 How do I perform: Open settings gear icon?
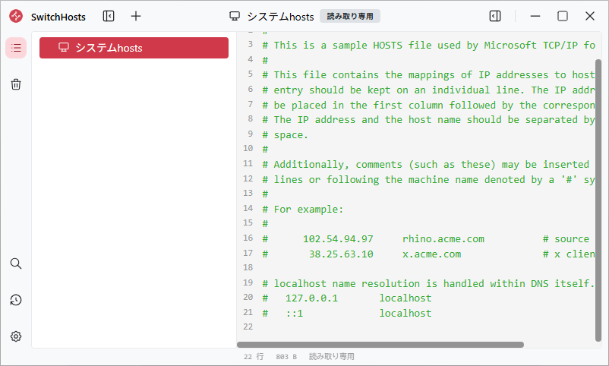tap(16, 336)
